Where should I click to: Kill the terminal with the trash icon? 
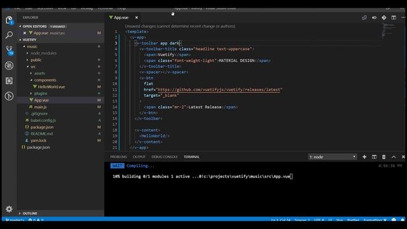point(383,157)
